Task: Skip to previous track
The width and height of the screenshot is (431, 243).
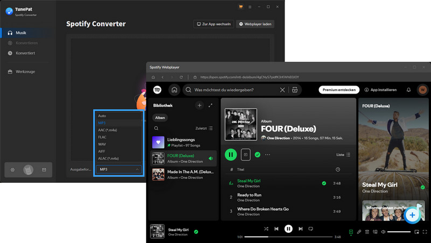Action: tap(276, 228)
